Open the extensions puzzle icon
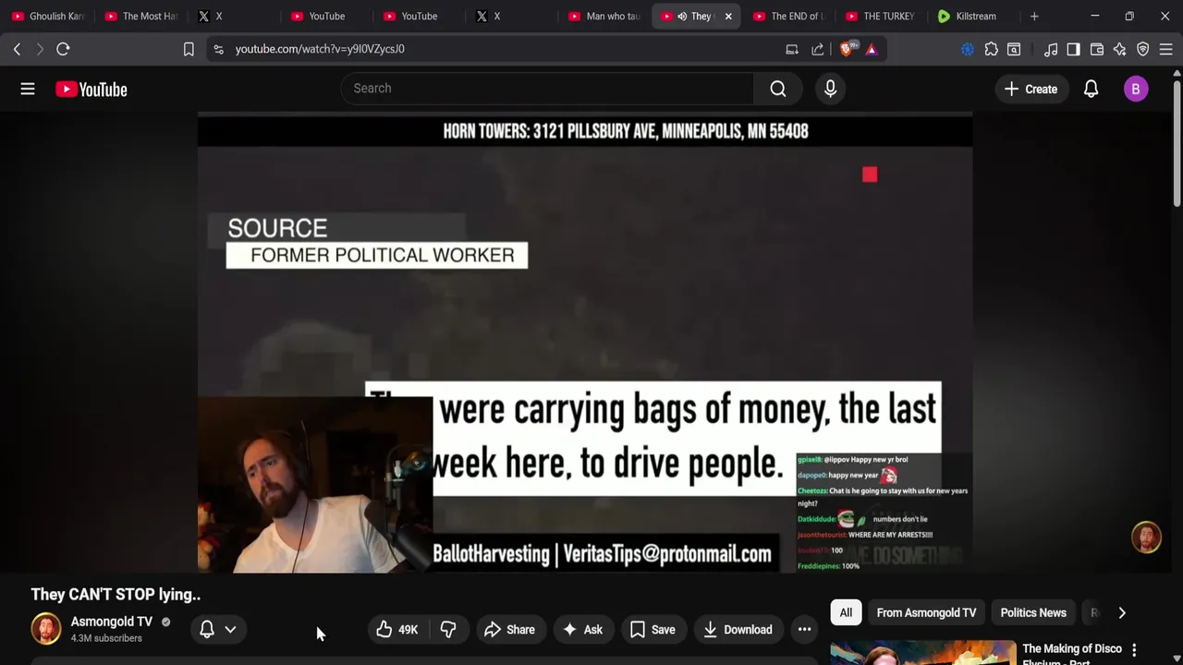1183x665 pixels. click(991, 49)
